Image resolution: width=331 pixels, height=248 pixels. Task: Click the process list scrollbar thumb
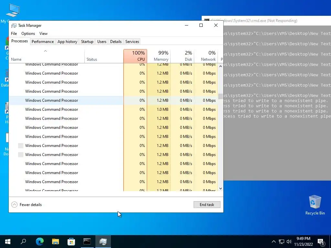point(220,97)
